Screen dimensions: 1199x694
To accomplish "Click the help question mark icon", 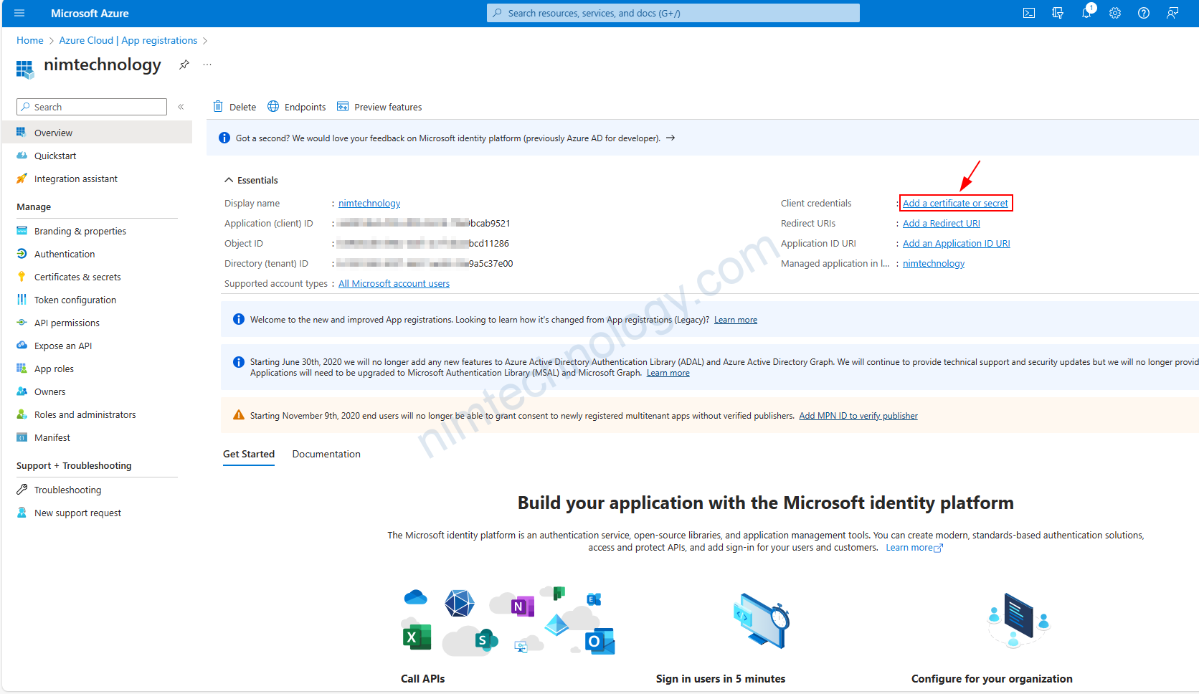I will (1144, 13).
